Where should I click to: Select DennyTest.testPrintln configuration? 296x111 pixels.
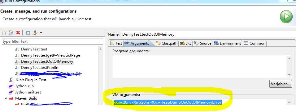(40, 68)
